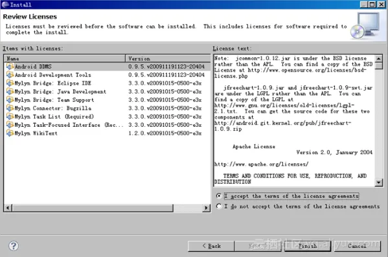Click icon beside Mylyn Task List (Required)
Screen dimensions: 388x257
(x=10, y=117)
